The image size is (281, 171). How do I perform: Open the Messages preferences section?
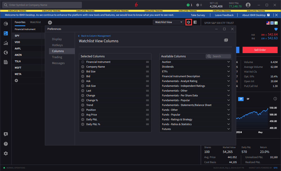tap(58, 63)
